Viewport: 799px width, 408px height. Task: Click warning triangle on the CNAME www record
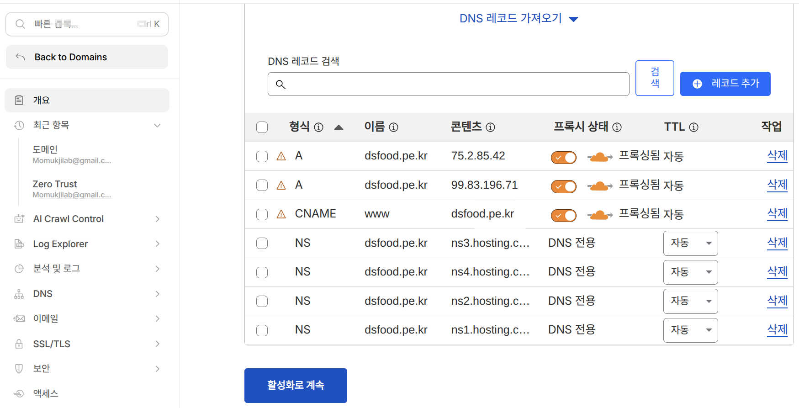tap(281, 214)
